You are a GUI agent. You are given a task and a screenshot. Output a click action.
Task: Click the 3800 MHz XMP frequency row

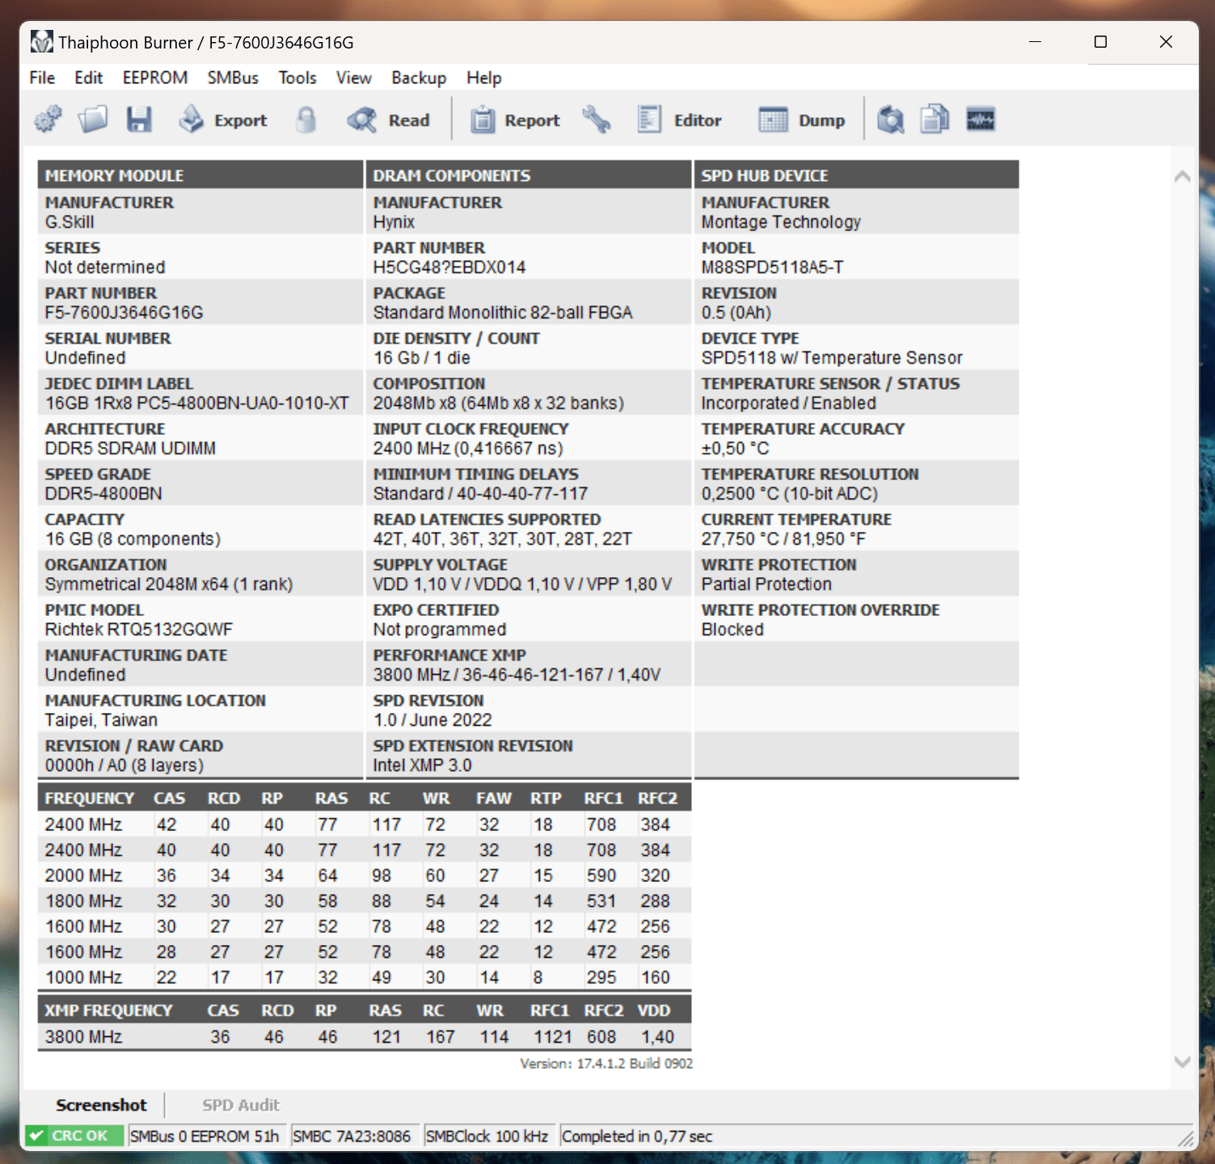[x=364, y=1036]
